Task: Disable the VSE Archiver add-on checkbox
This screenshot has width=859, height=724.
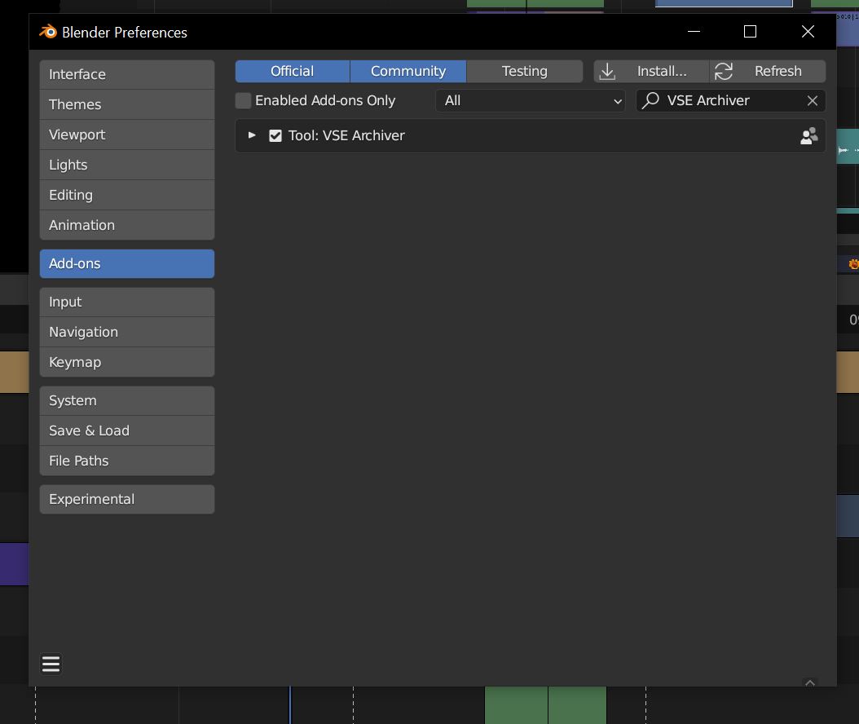Action: point(275,136)
